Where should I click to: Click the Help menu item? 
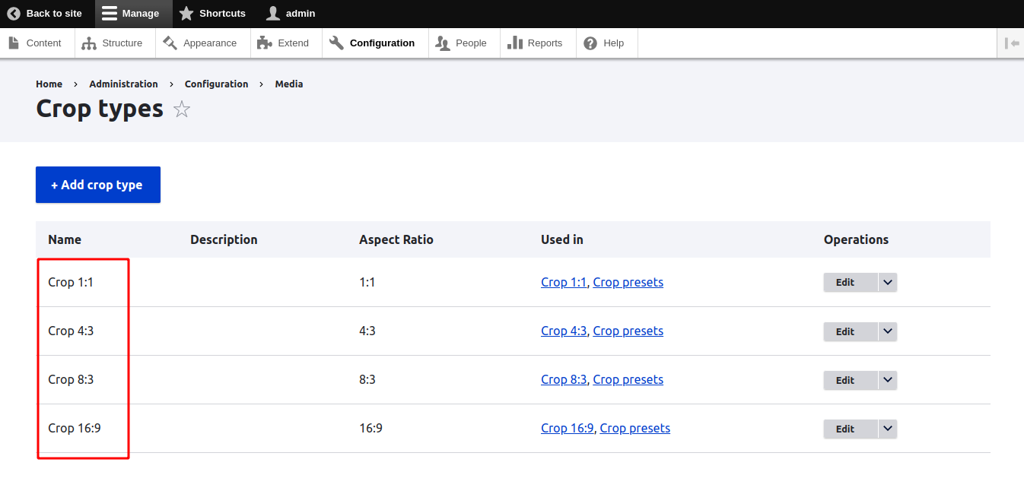point(604,43)
